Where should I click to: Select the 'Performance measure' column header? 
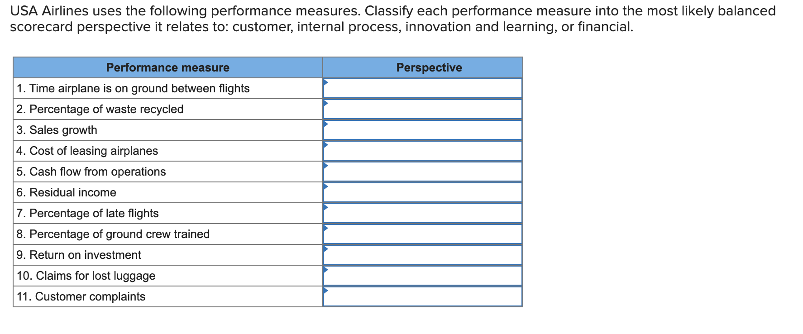[167, 67]
